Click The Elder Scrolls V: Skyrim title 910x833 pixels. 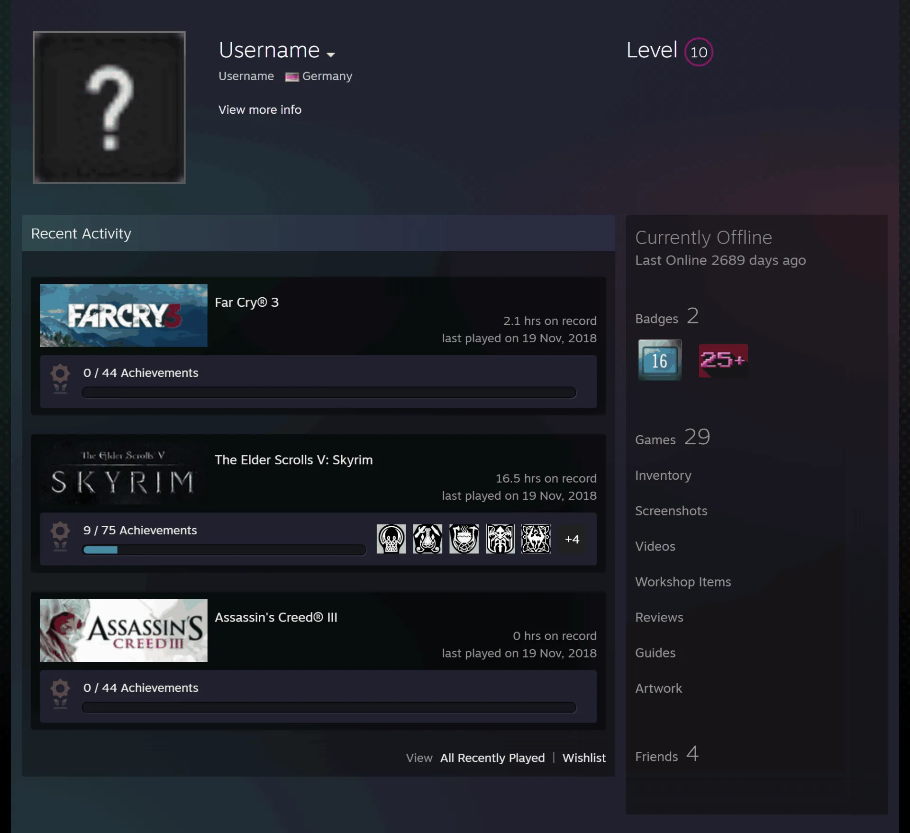[x=293, y=460]
